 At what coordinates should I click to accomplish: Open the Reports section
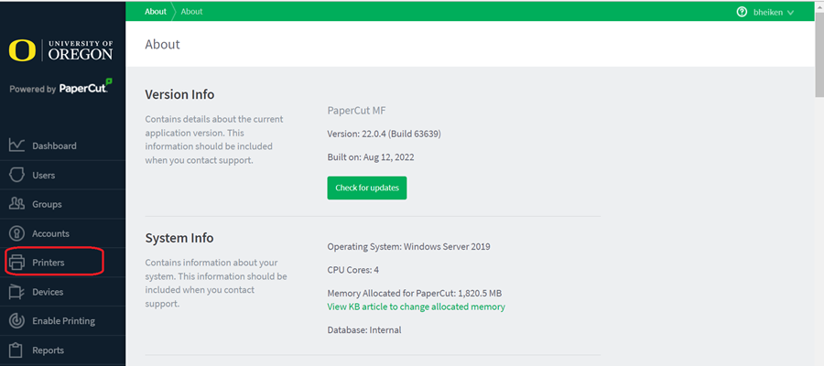click(x=62, y=350)
